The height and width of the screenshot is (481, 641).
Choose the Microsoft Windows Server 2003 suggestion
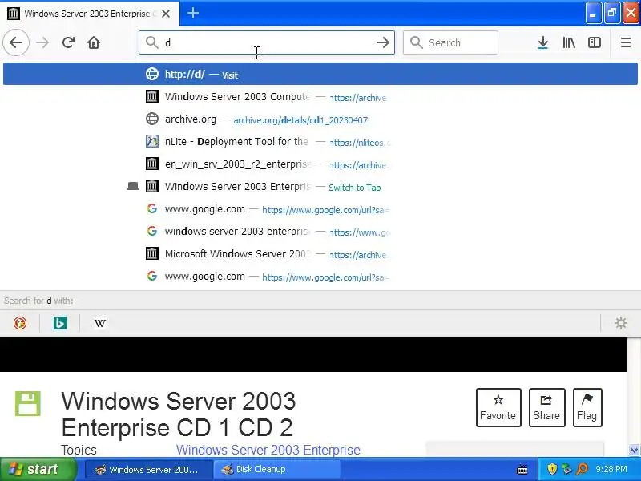click(x=320, y=254)
